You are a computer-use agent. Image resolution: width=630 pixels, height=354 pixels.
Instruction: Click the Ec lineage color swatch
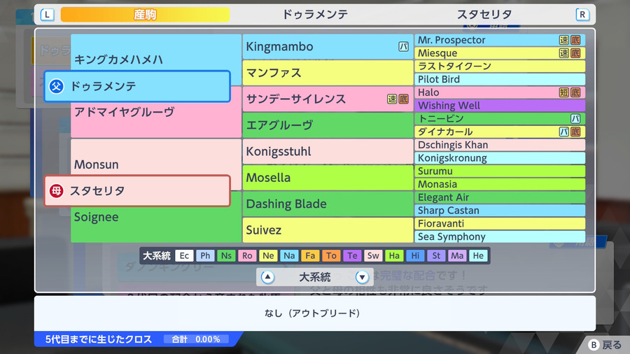(x=184, y=255)
